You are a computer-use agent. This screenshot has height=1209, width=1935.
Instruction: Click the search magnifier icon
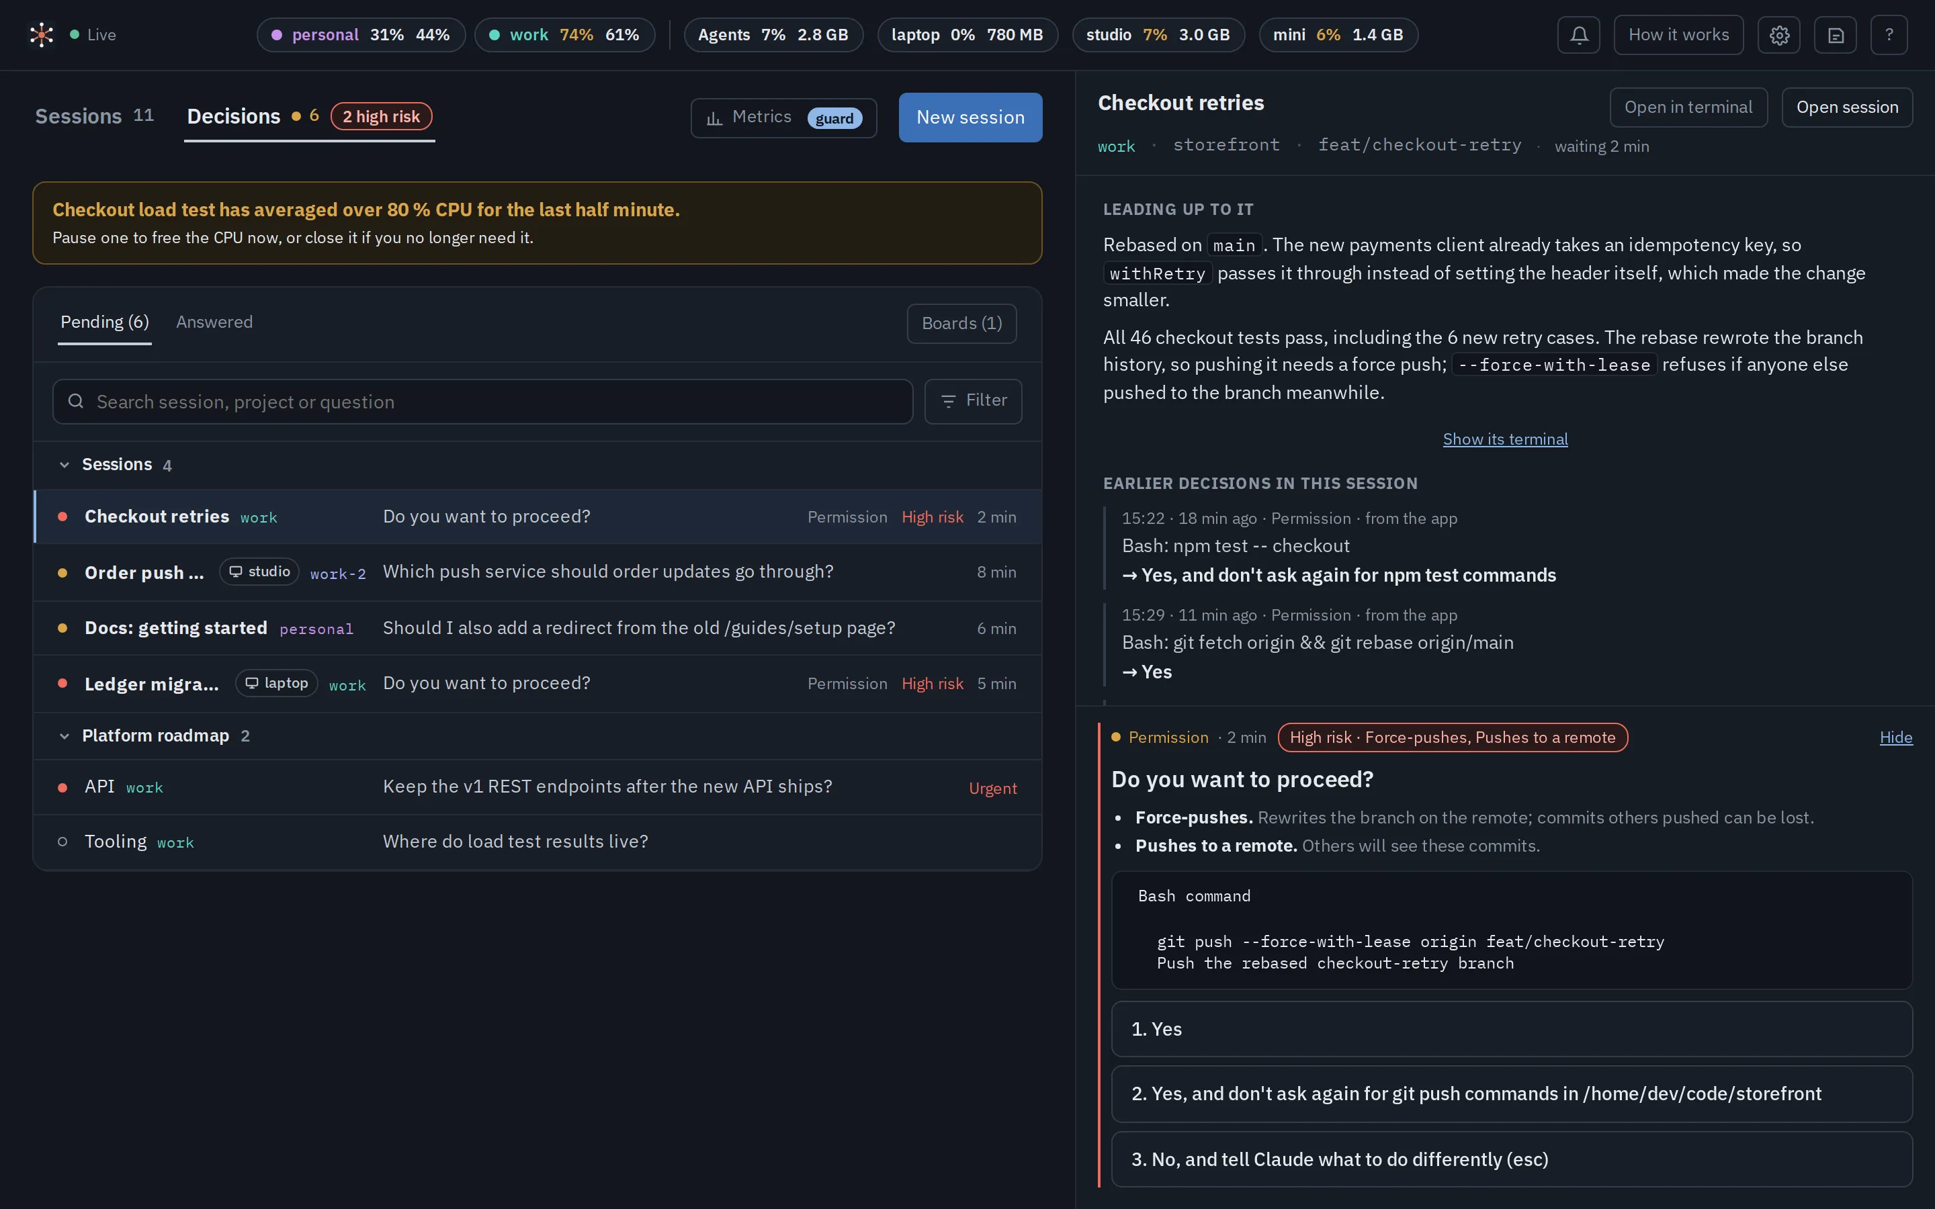pos(76,402)
